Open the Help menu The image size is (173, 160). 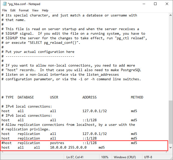pyautogui.click(x=45, y=10)
